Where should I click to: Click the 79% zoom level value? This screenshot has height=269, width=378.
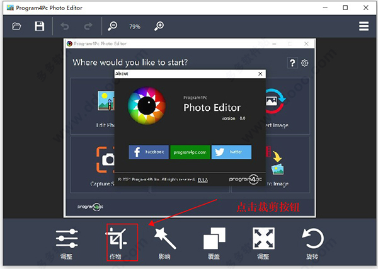pyautogui.click(x=135, y=26)
